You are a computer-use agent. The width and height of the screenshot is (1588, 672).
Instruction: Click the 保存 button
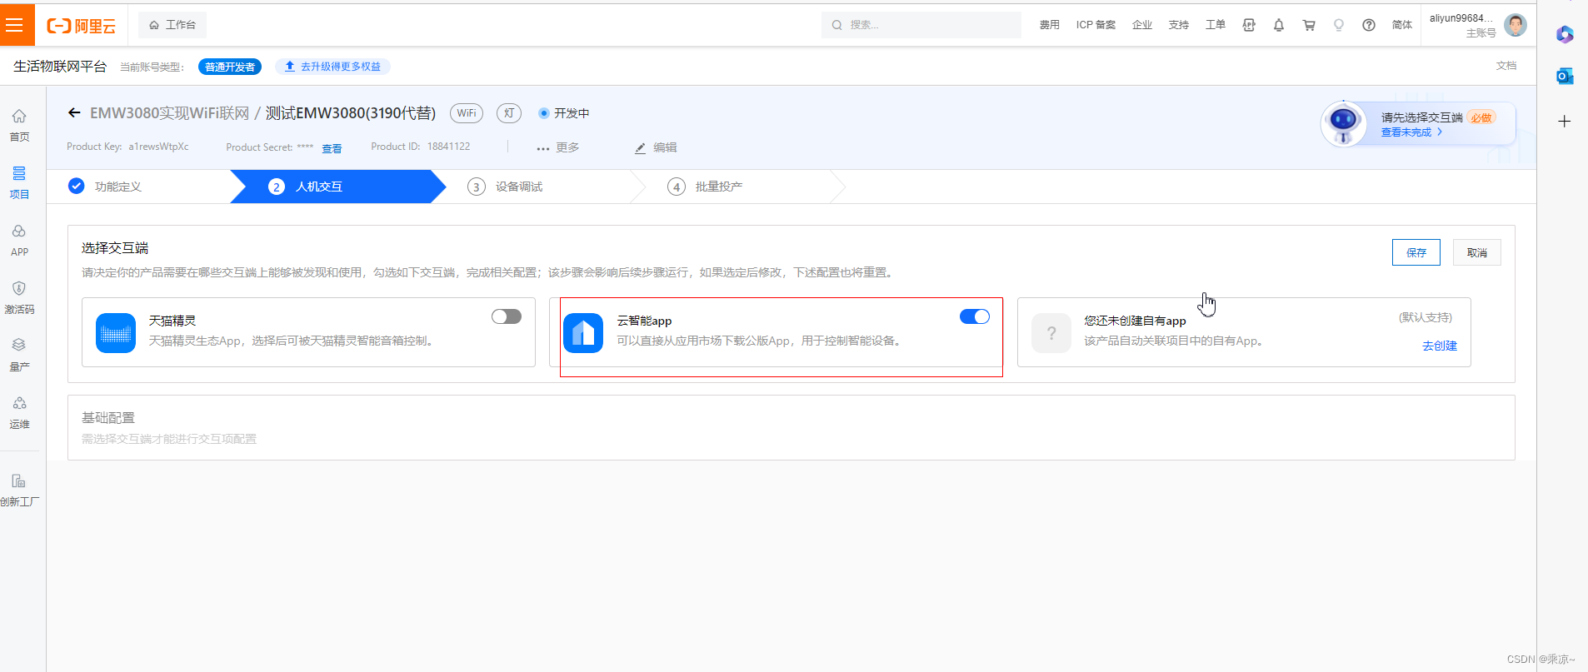(1416, 252)
